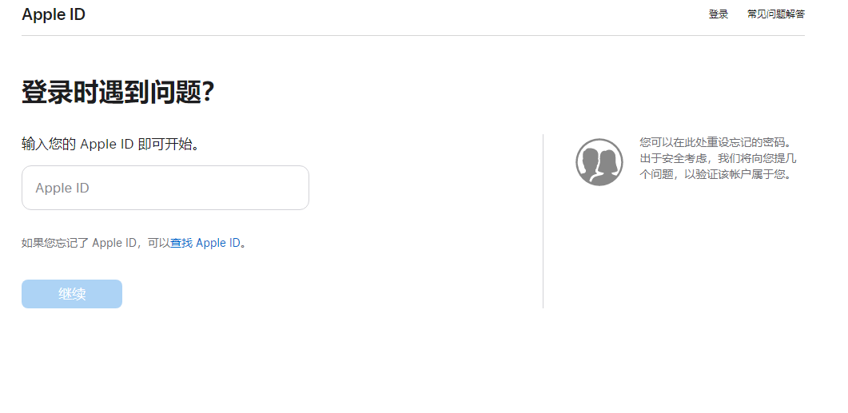
Task: Click the Apple ID title in header
Action: 54,14
